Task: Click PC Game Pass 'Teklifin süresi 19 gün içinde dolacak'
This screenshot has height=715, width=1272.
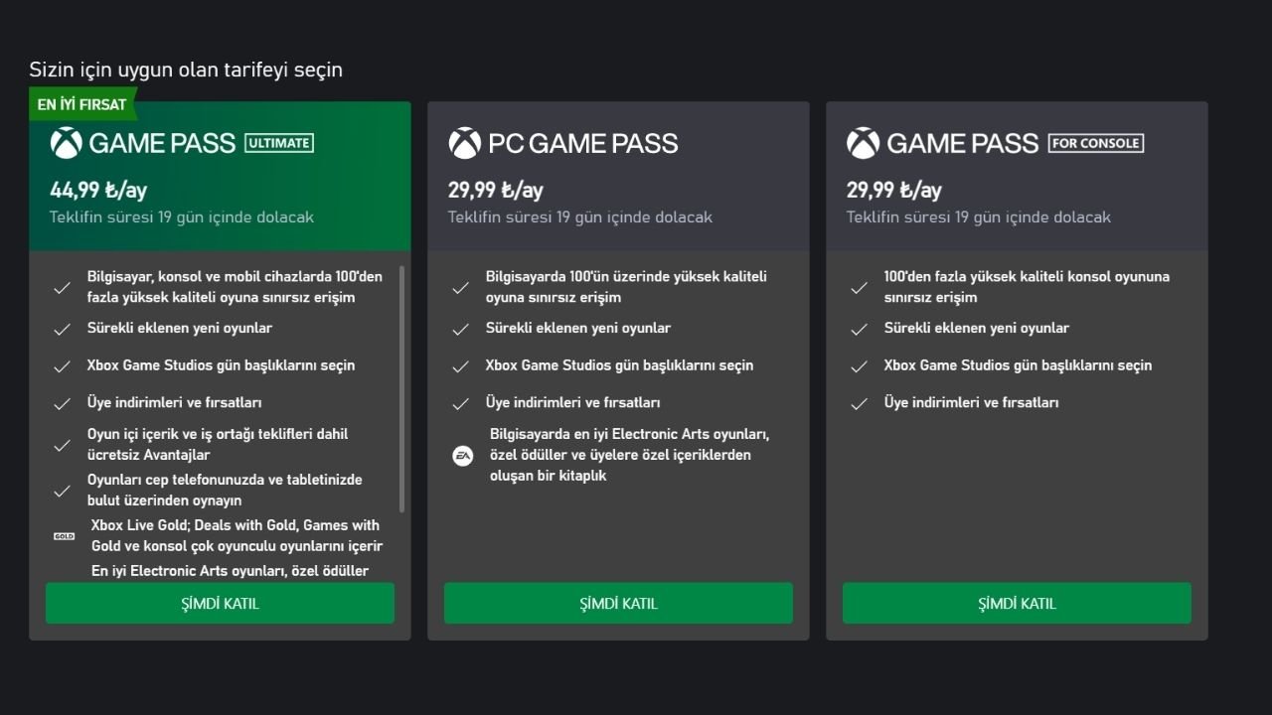Action: (x=580, y=216)
